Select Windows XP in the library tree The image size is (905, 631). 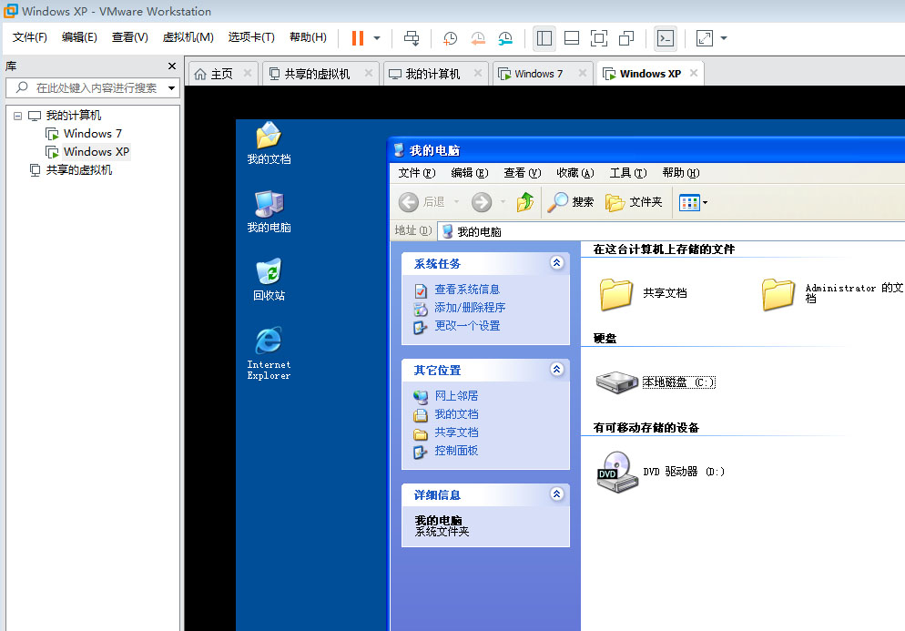(x=97, y=152)
